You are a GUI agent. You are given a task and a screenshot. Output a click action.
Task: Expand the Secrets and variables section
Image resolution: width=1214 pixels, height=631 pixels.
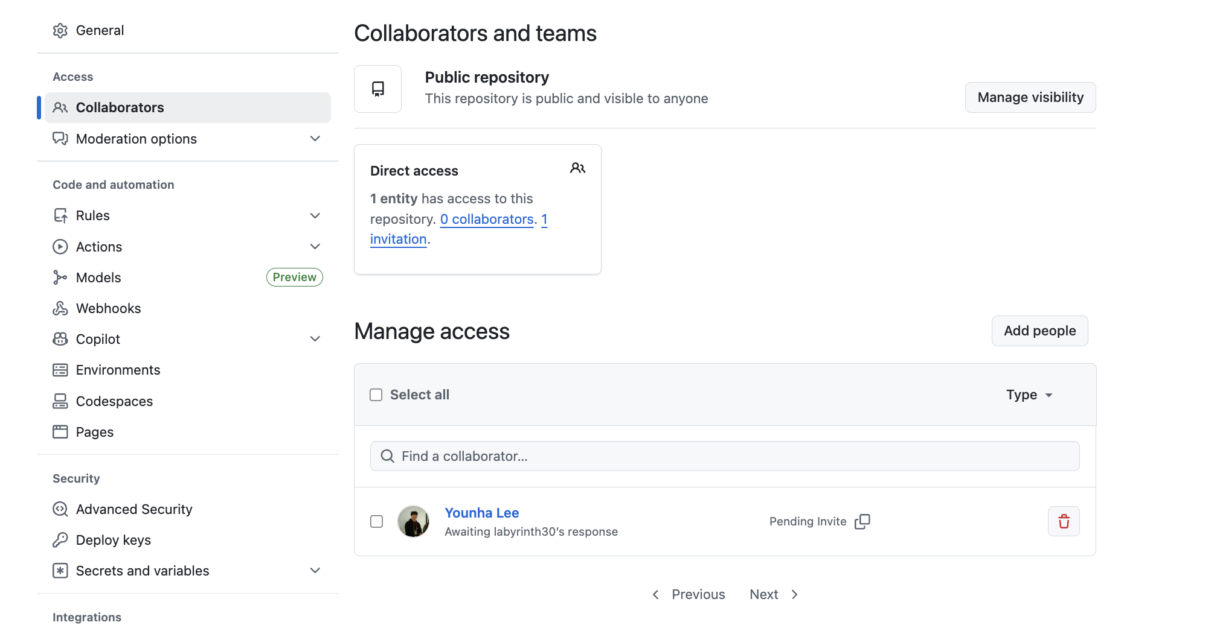pos(315,571)
